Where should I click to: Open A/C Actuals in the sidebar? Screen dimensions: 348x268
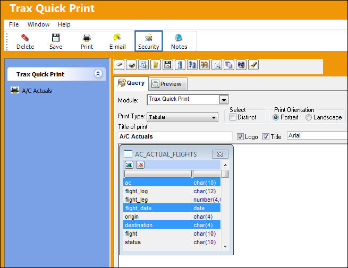tap(37, 91)
